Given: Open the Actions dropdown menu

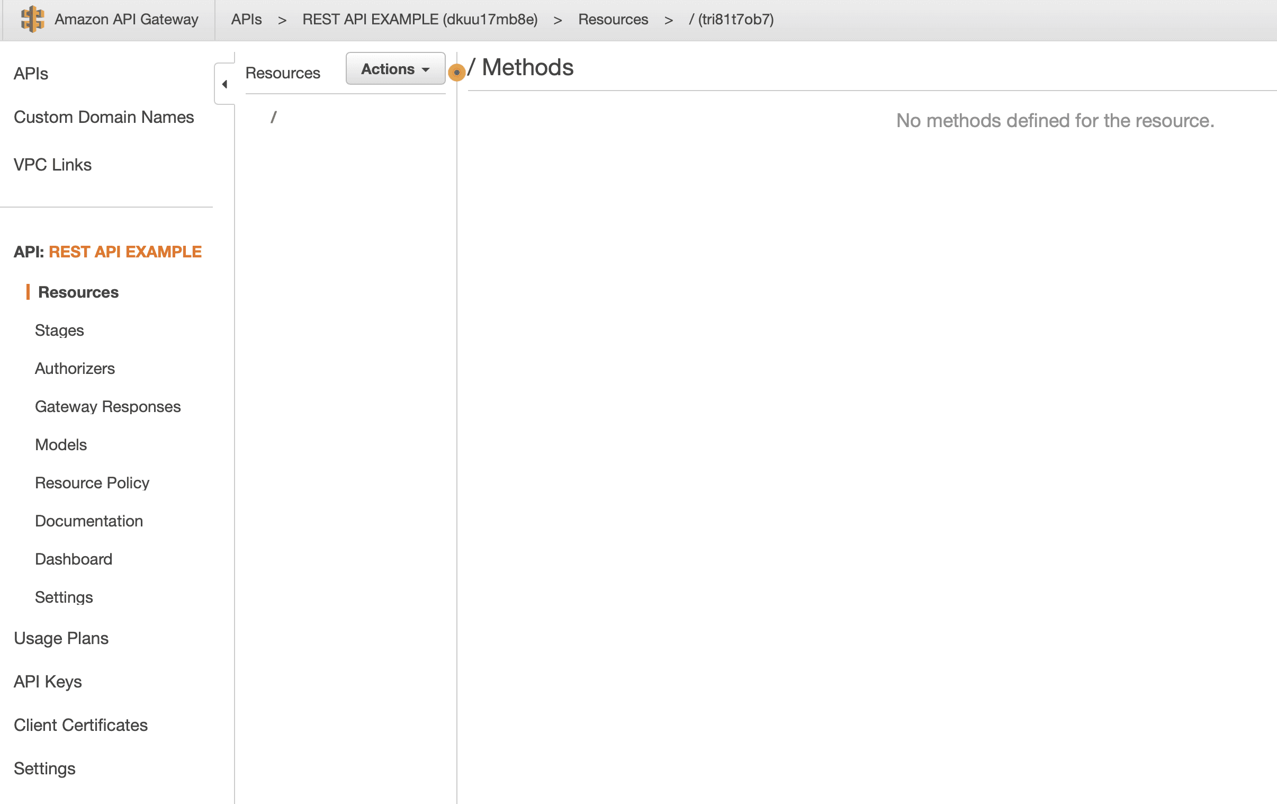Looking at the screenshot, I should coord(395,69).
